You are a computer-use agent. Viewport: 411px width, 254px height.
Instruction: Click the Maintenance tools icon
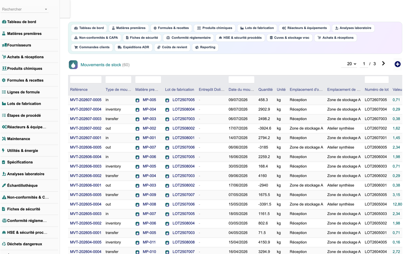pos(4,139)
